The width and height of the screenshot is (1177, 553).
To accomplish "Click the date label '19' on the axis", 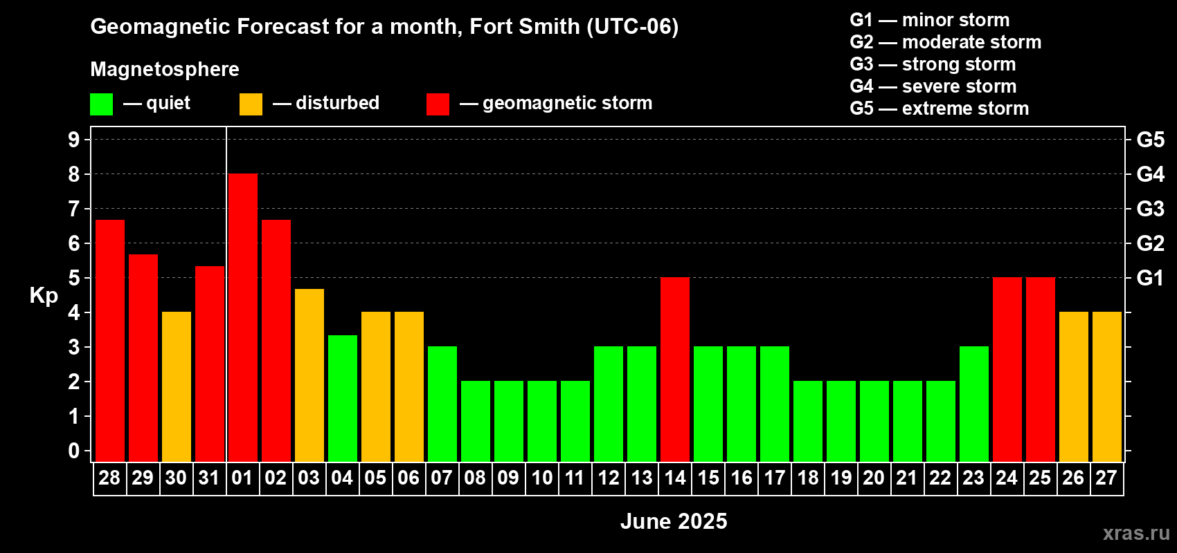I will pos(841,478).
